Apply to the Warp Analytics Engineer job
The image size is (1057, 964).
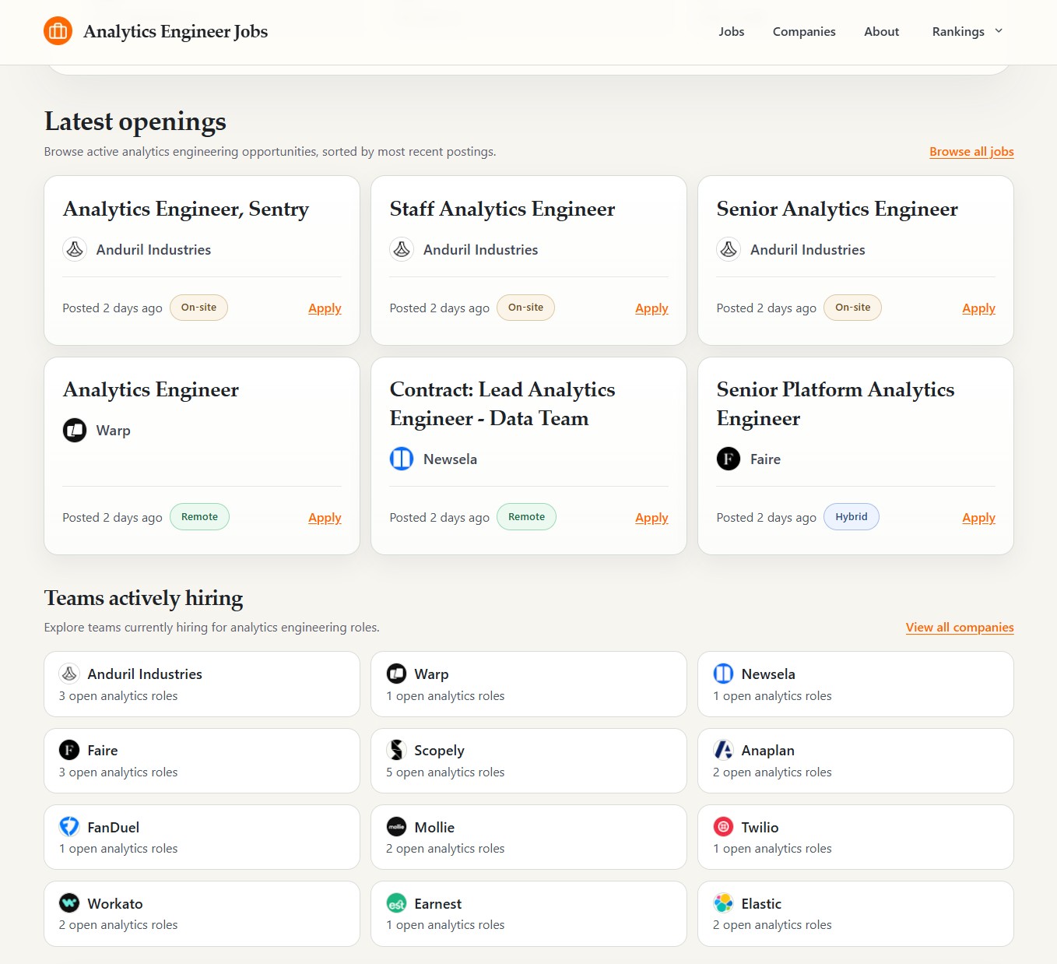[x=325, y=518]
